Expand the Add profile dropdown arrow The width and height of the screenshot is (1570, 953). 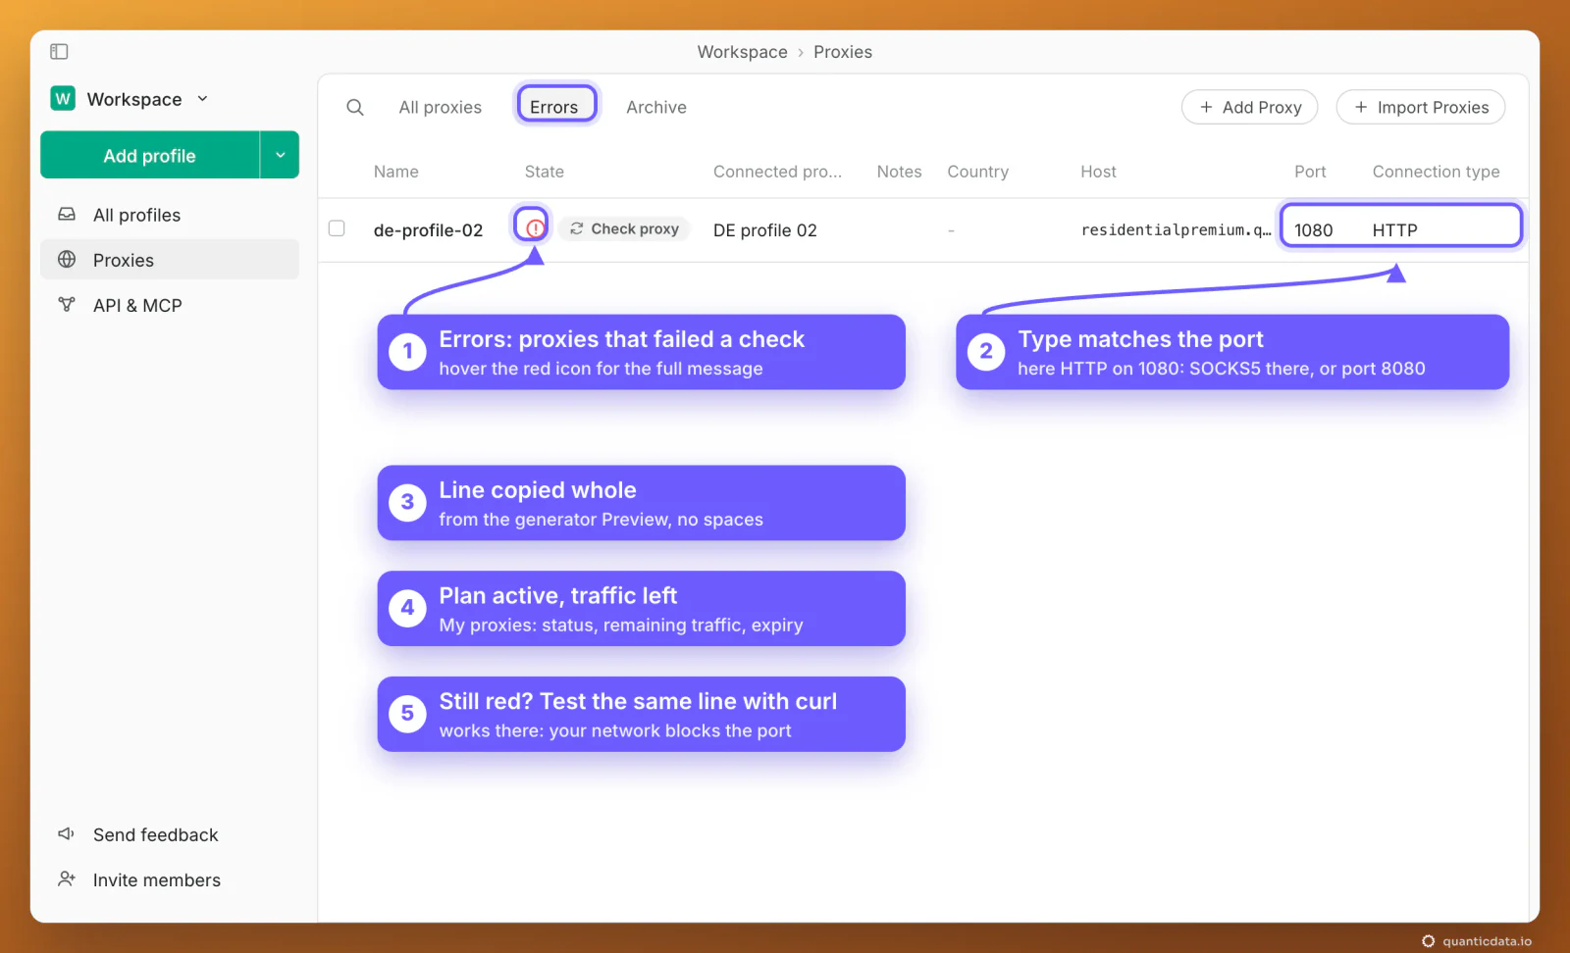pyautogui.click(x=280, y=155)
